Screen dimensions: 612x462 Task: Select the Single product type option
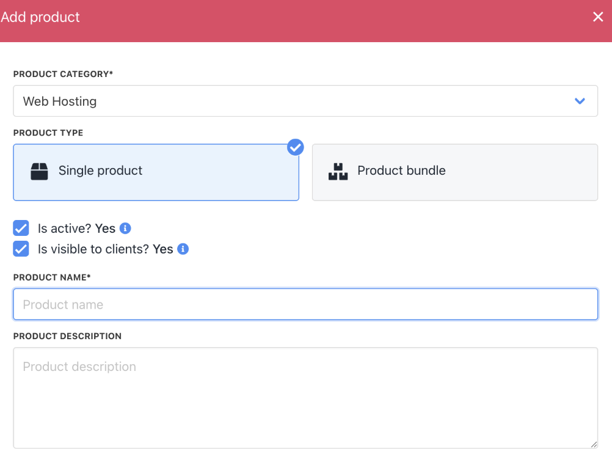156,172
